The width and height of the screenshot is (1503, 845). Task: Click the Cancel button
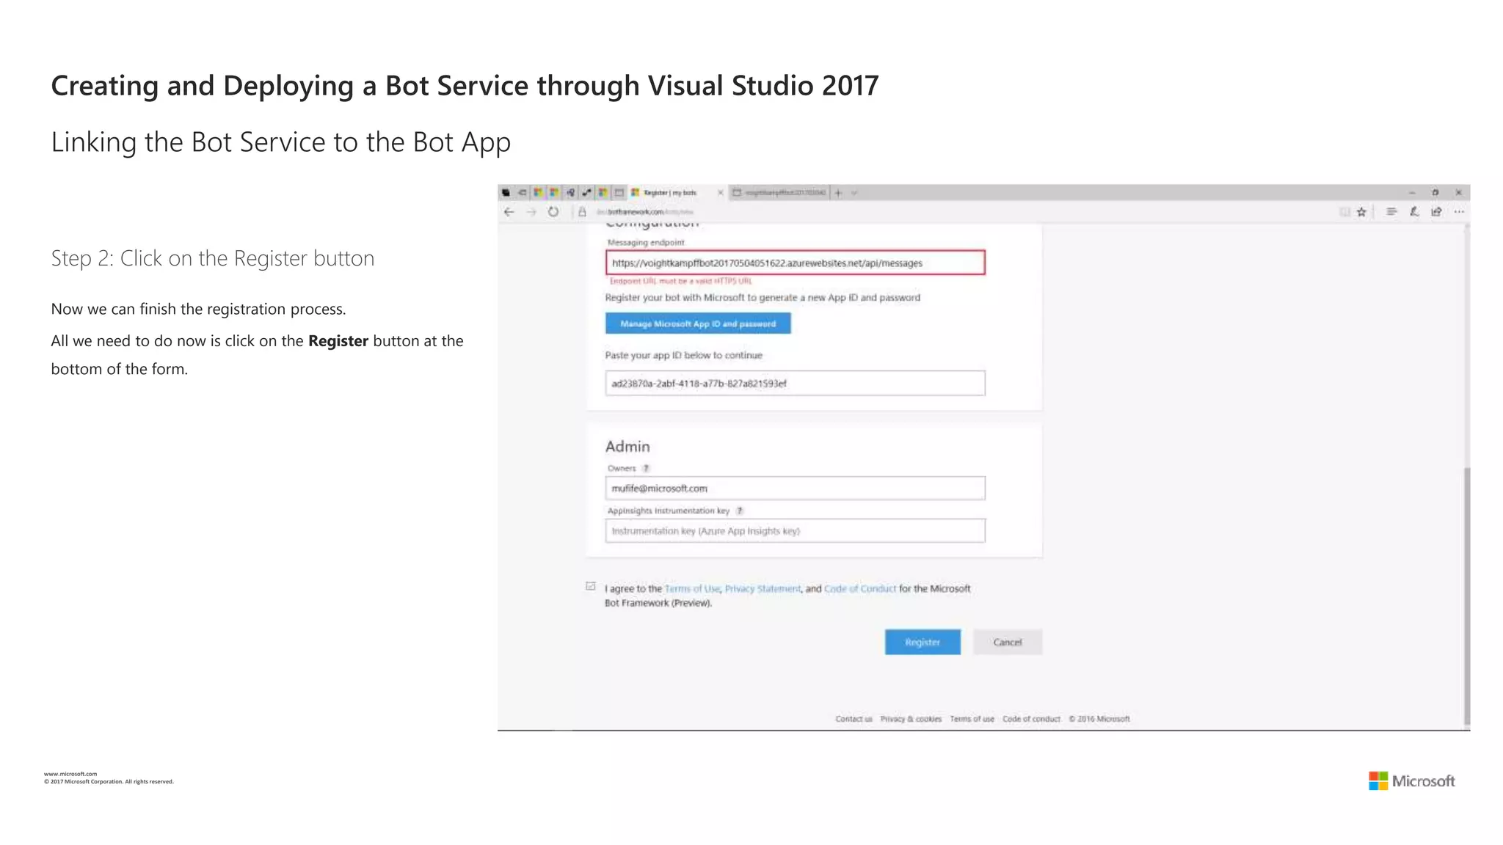pos(1007,642)
